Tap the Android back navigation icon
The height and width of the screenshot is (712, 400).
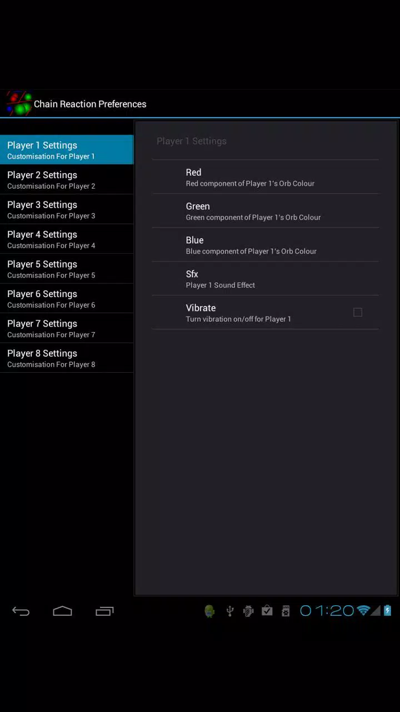coord(21,611)
